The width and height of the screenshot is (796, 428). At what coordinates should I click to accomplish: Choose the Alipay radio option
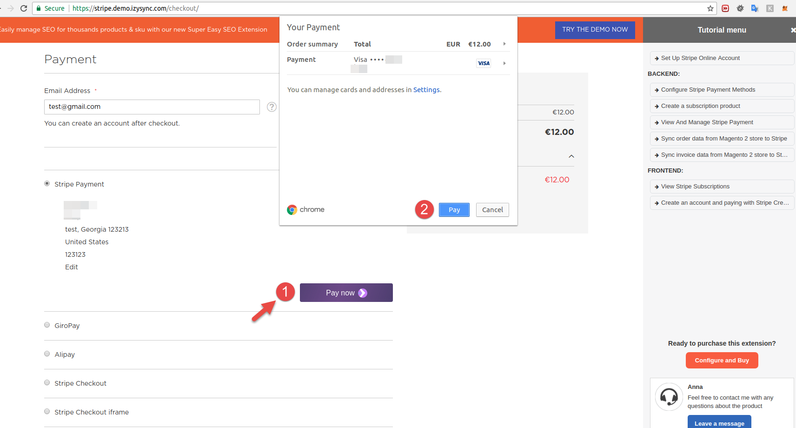tap(47, 354)
